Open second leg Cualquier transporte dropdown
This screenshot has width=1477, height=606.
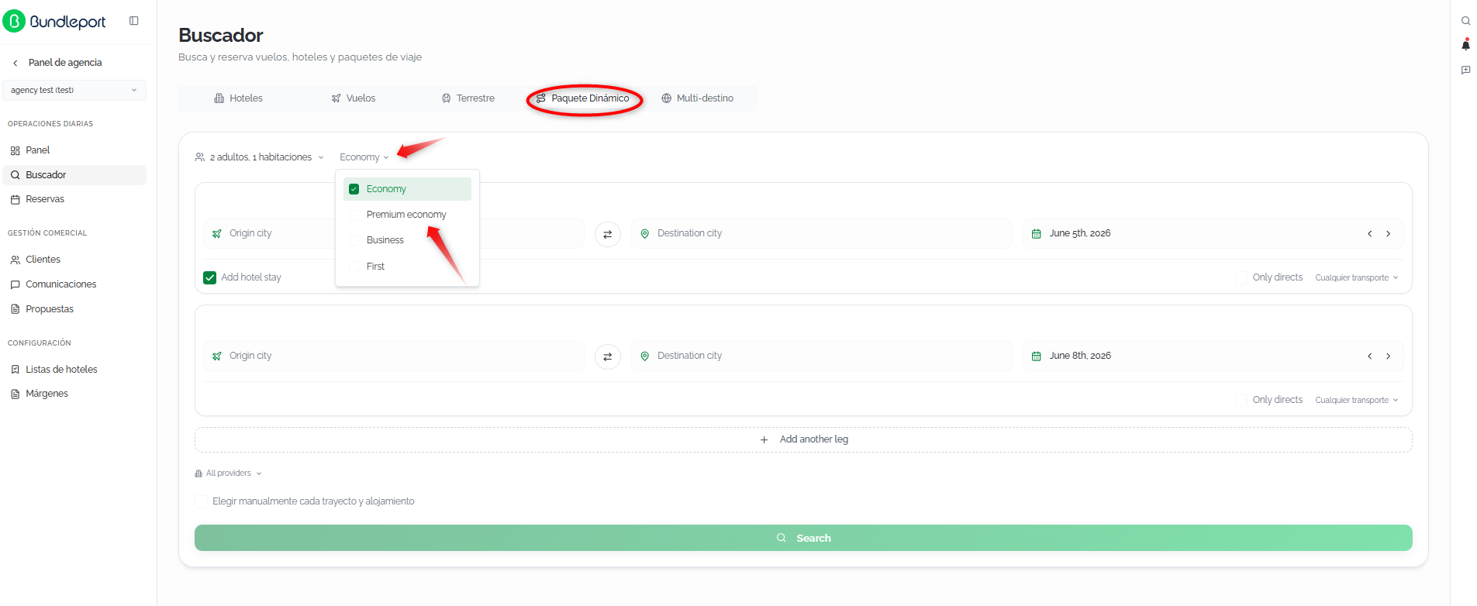[1357, 400]
